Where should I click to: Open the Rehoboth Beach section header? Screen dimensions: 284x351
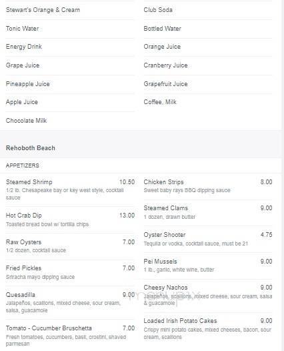31,148
